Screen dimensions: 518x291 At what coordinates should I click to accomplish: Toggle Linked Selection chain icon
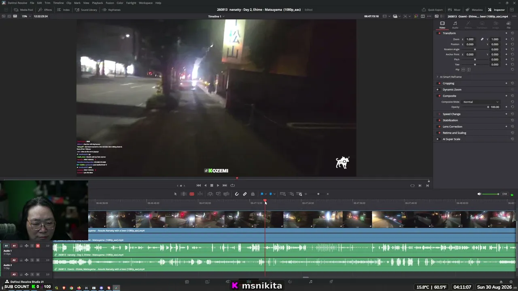(245, 194)
